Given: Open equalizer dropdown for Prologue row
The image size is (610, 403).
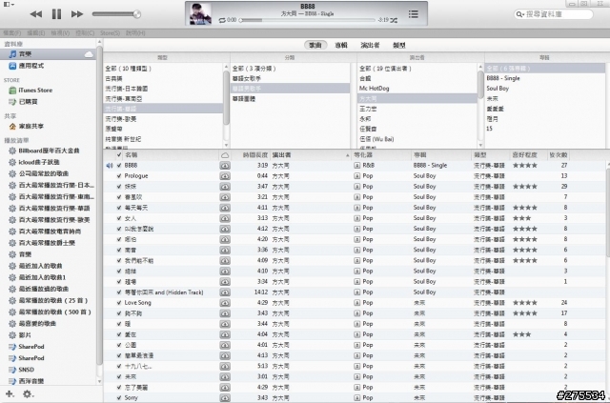Looking at the screenshot, I should point(356,176).
